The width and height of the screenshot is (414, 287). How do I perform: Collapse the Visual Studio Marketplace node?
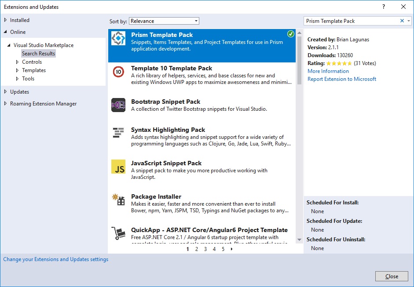(x=9, y=45)
